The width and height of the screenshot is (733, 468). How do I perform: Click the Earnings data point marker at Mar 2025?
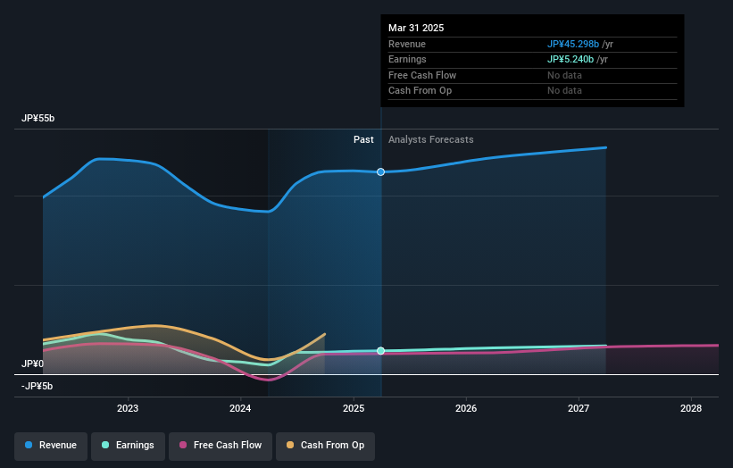click(381, 351)
